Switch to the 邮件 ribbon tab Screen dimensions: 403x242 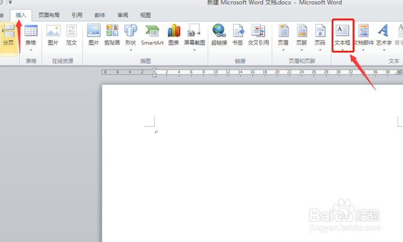point(100,16)
